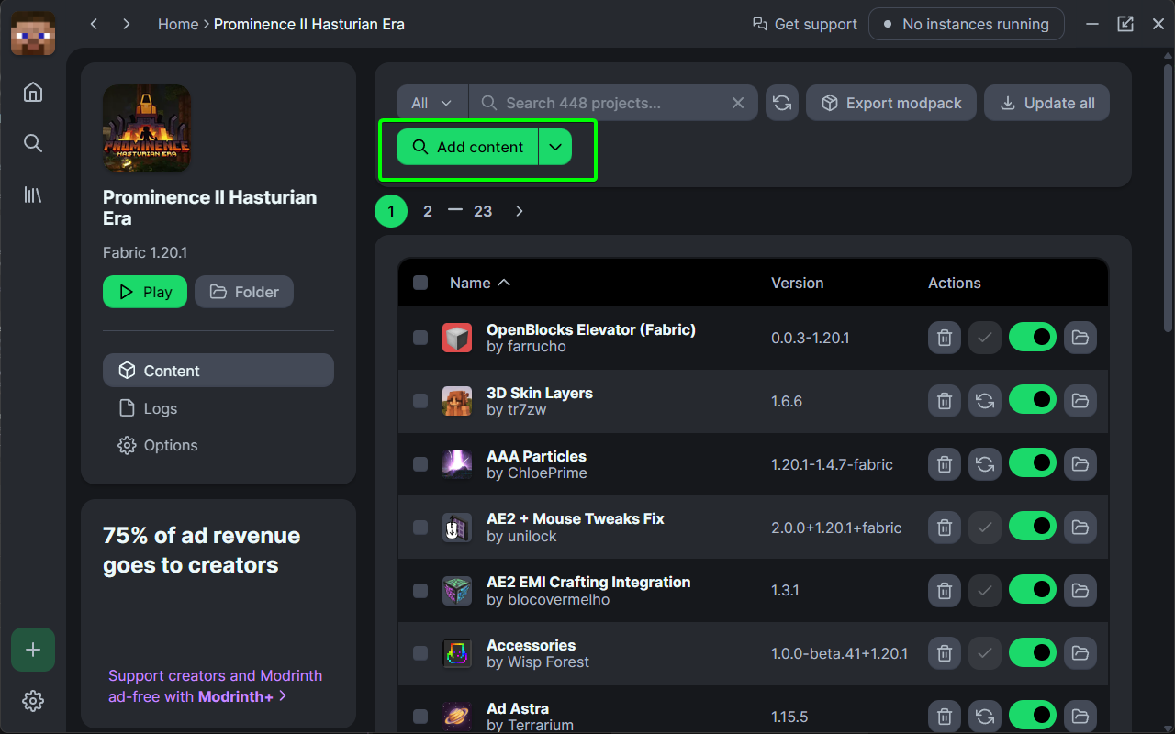Update Ad Astra with refresh icon
This screenshot has height=734, width=1175.
[985, 716]
